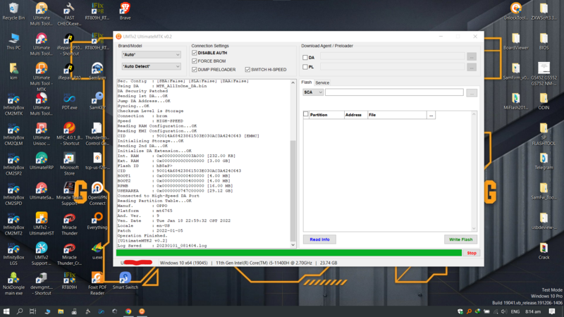Toggle SWITCH HI-SPEED checkbox
This screenshot has width=564, height=317.
247,69
